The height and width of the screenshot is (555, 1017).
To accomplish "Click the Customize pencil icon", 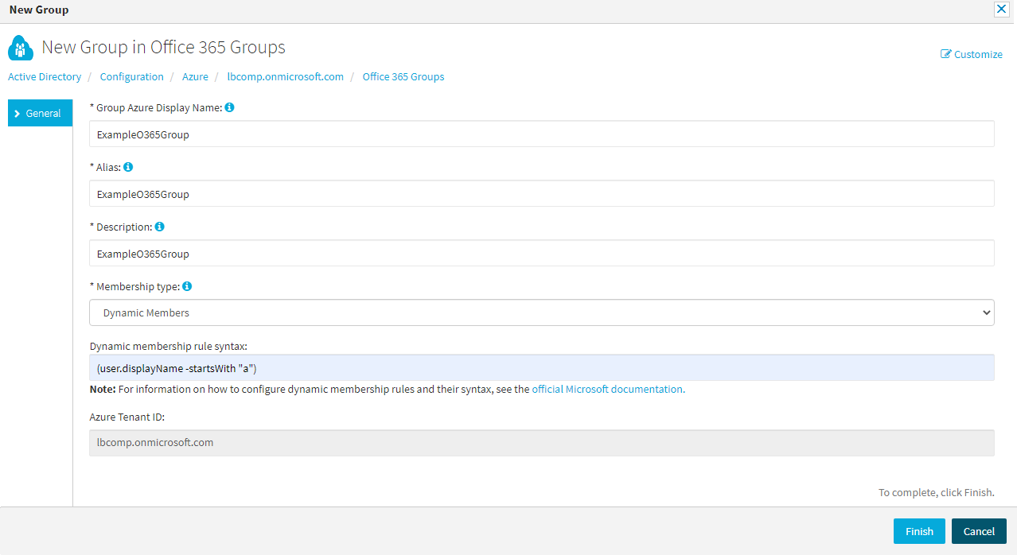I will tap(946, 54).
